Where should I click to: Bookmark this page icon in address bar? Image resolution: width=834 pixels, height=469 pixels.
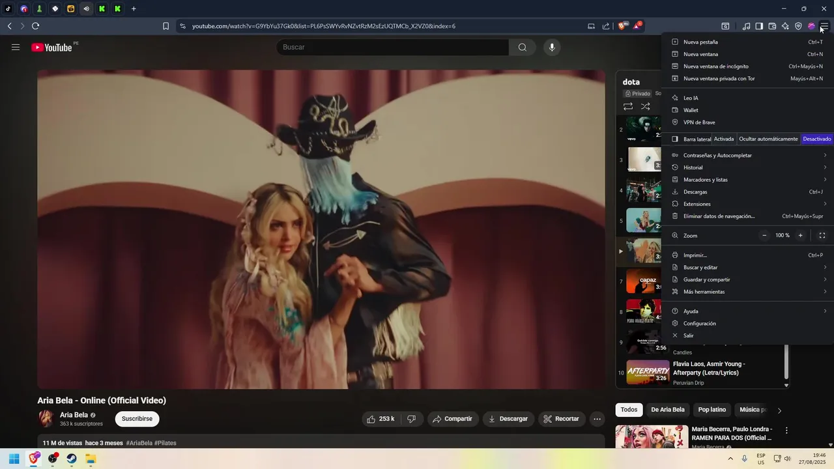pos(165,26)
